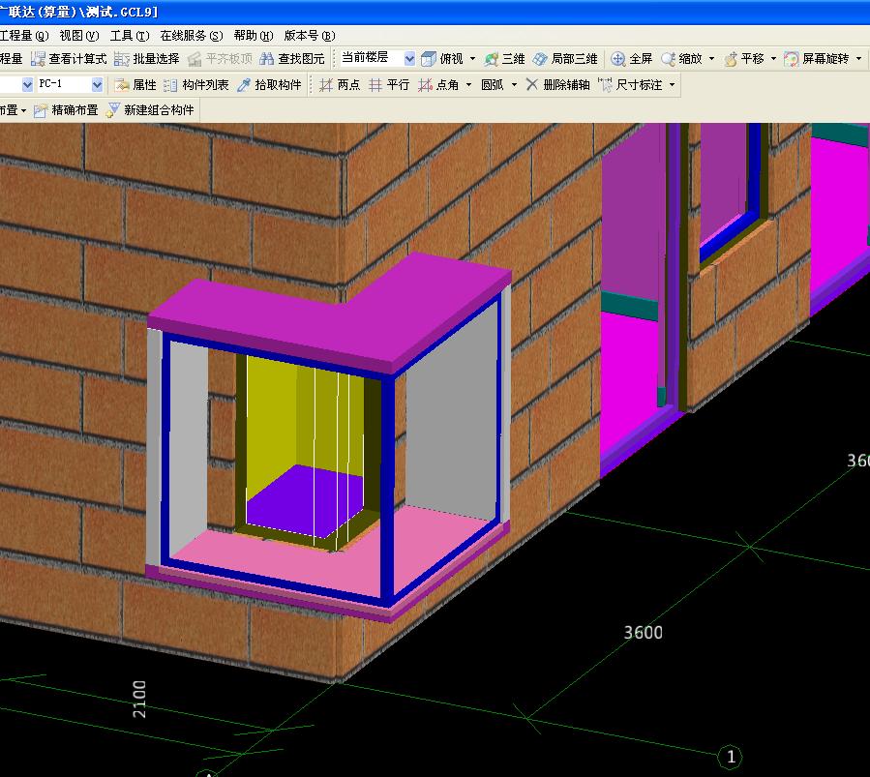Click 批量选择 batch select icon
Viewport: 870px width, 777px height.
coord(122,59)
